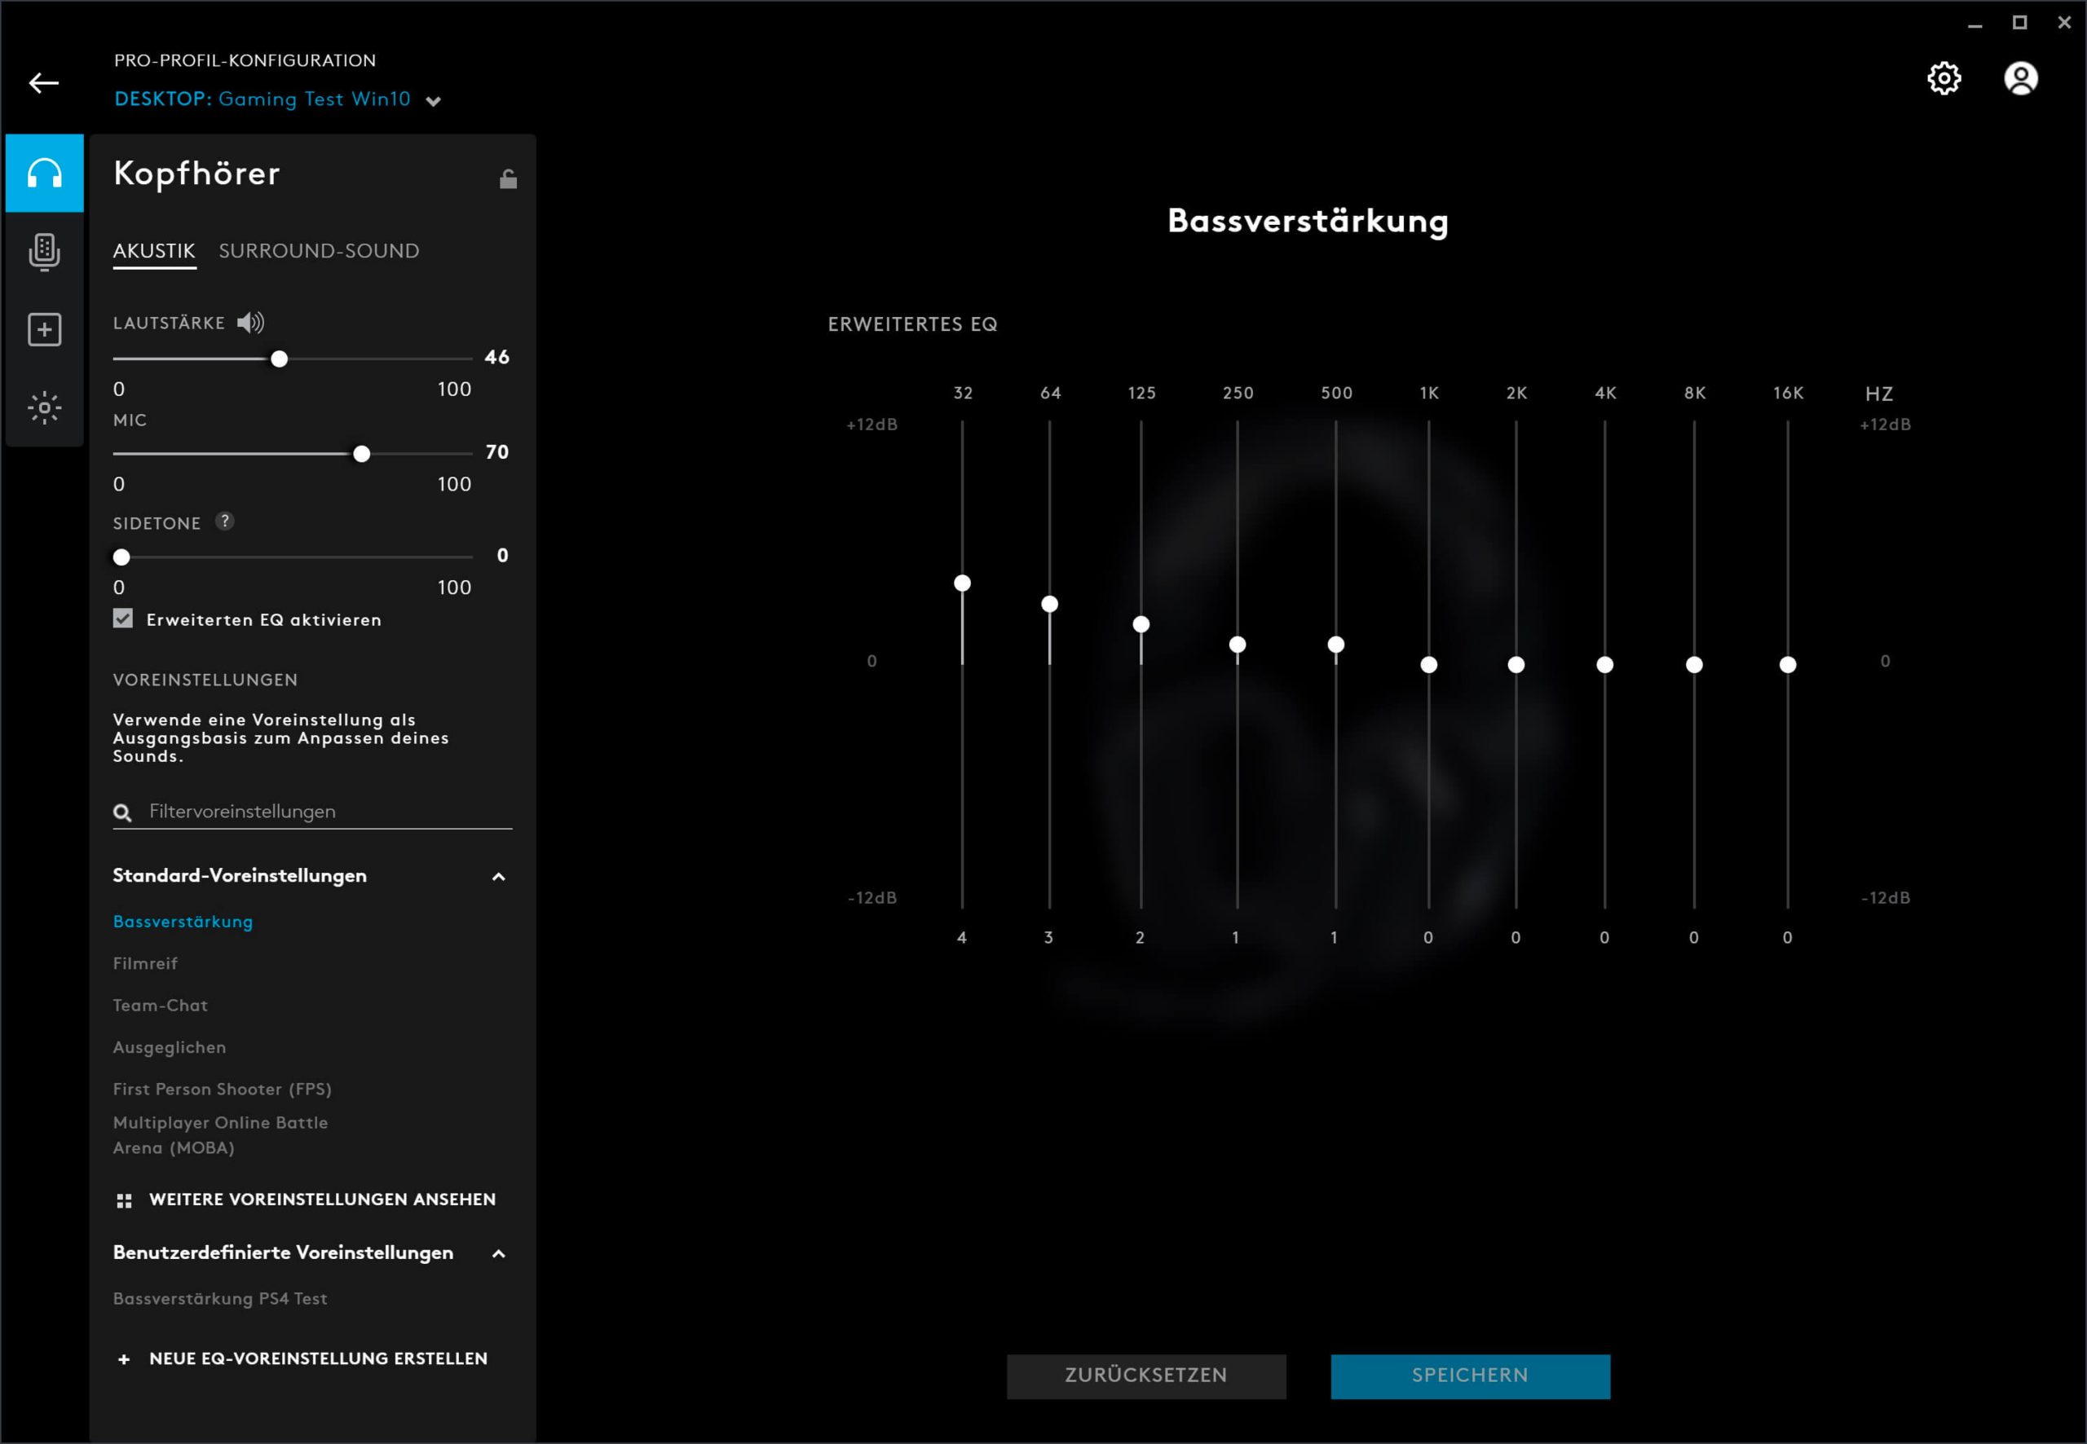
Task: Open the microphone sidebar section
Action: tap(44, 252)
